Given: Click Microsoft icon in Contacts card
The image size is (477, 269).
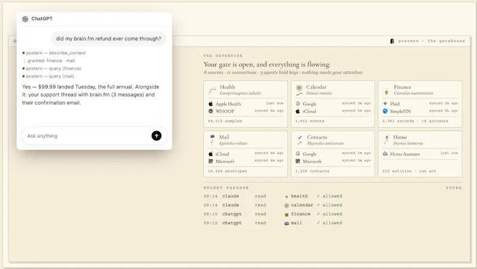Looking at the screenshot, I should (298, 161).
